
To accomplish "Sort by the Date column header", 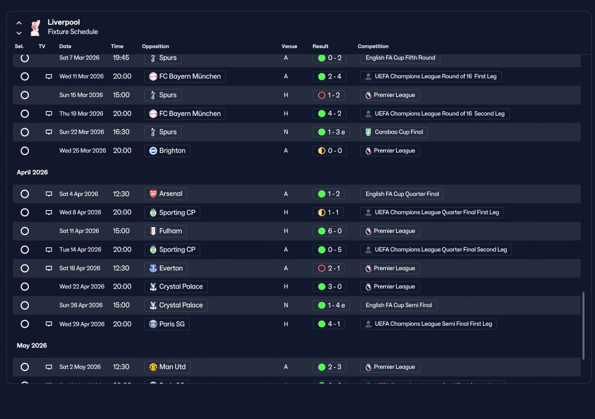I will [x=65, y=46].
